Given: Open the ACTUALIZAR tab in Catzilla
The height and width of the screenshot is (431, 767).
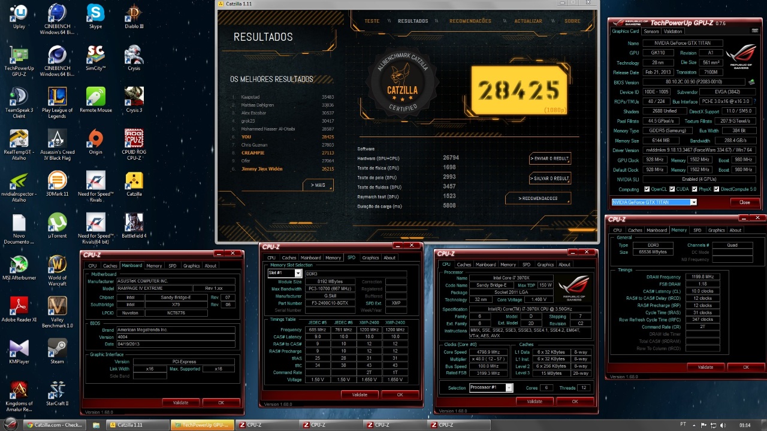Looking at the screenshot, I should pos(528,21).
